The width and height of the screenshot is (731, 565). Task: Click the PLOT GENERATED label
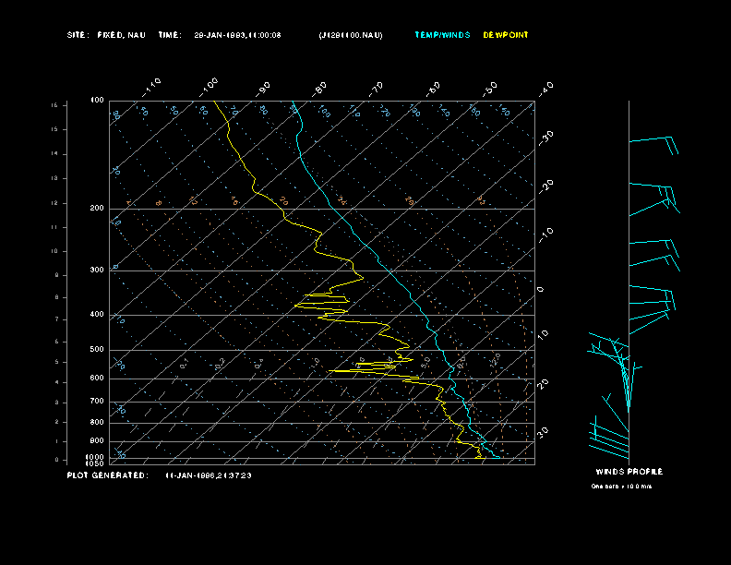click(107, 475)
